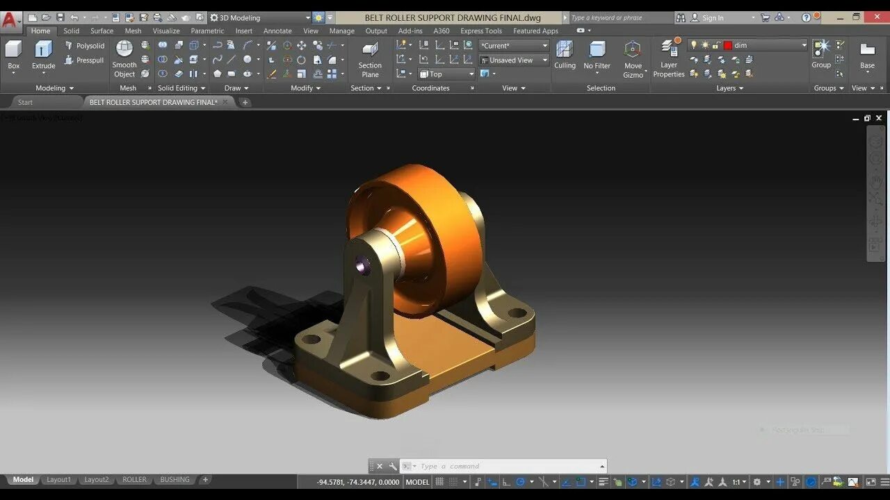Click the command line wrench customize icon
Image resolution: width=890 pixels, height=500 pixels.
click(x=392, y=466)
